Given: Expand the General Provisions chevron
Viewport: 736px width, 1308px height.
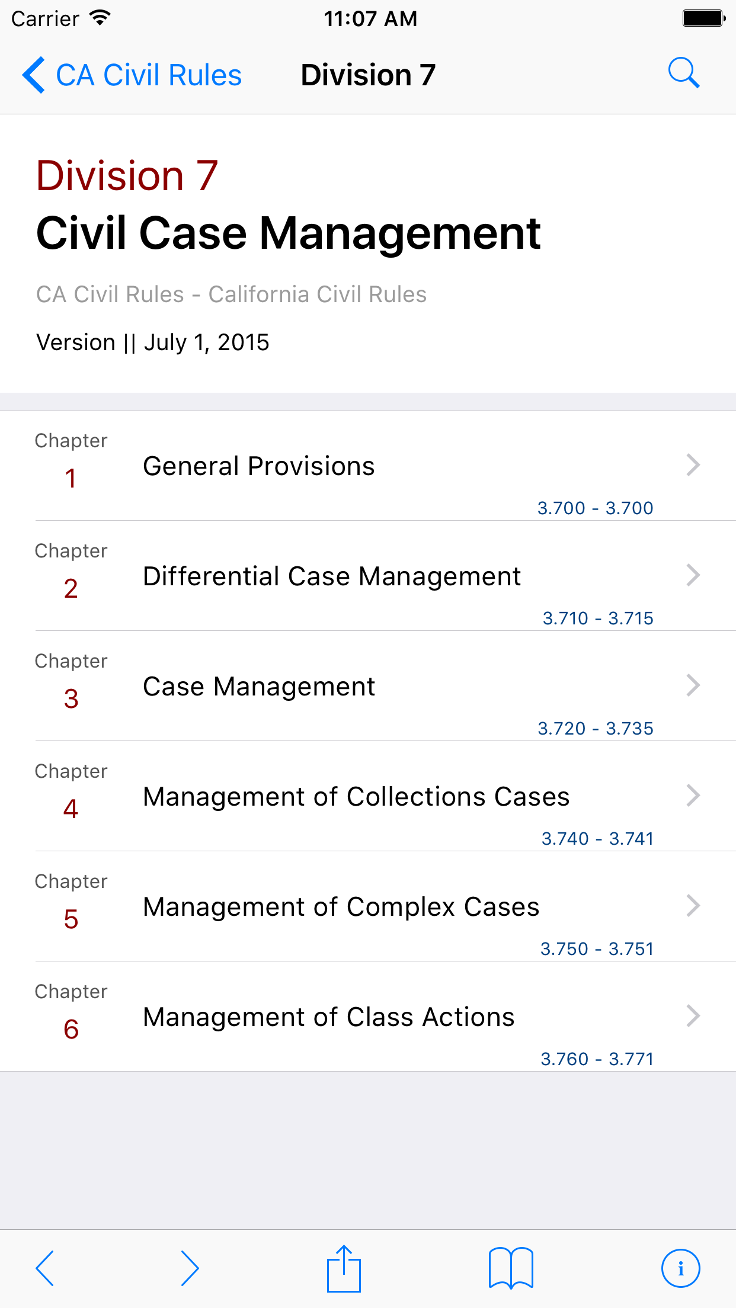Looking at the screenshot, I should click(x=693, y=465).
